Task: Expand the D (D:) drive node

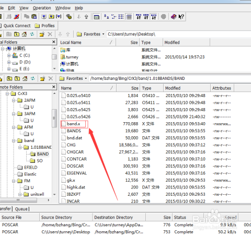Action: 9,62
